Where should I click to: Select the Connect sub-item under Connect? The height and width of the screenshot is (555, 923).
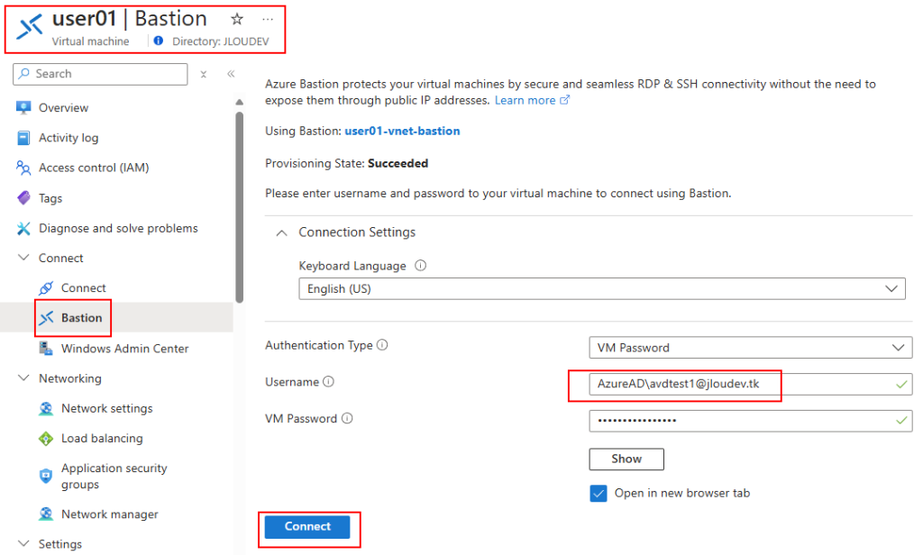(84, 287)
